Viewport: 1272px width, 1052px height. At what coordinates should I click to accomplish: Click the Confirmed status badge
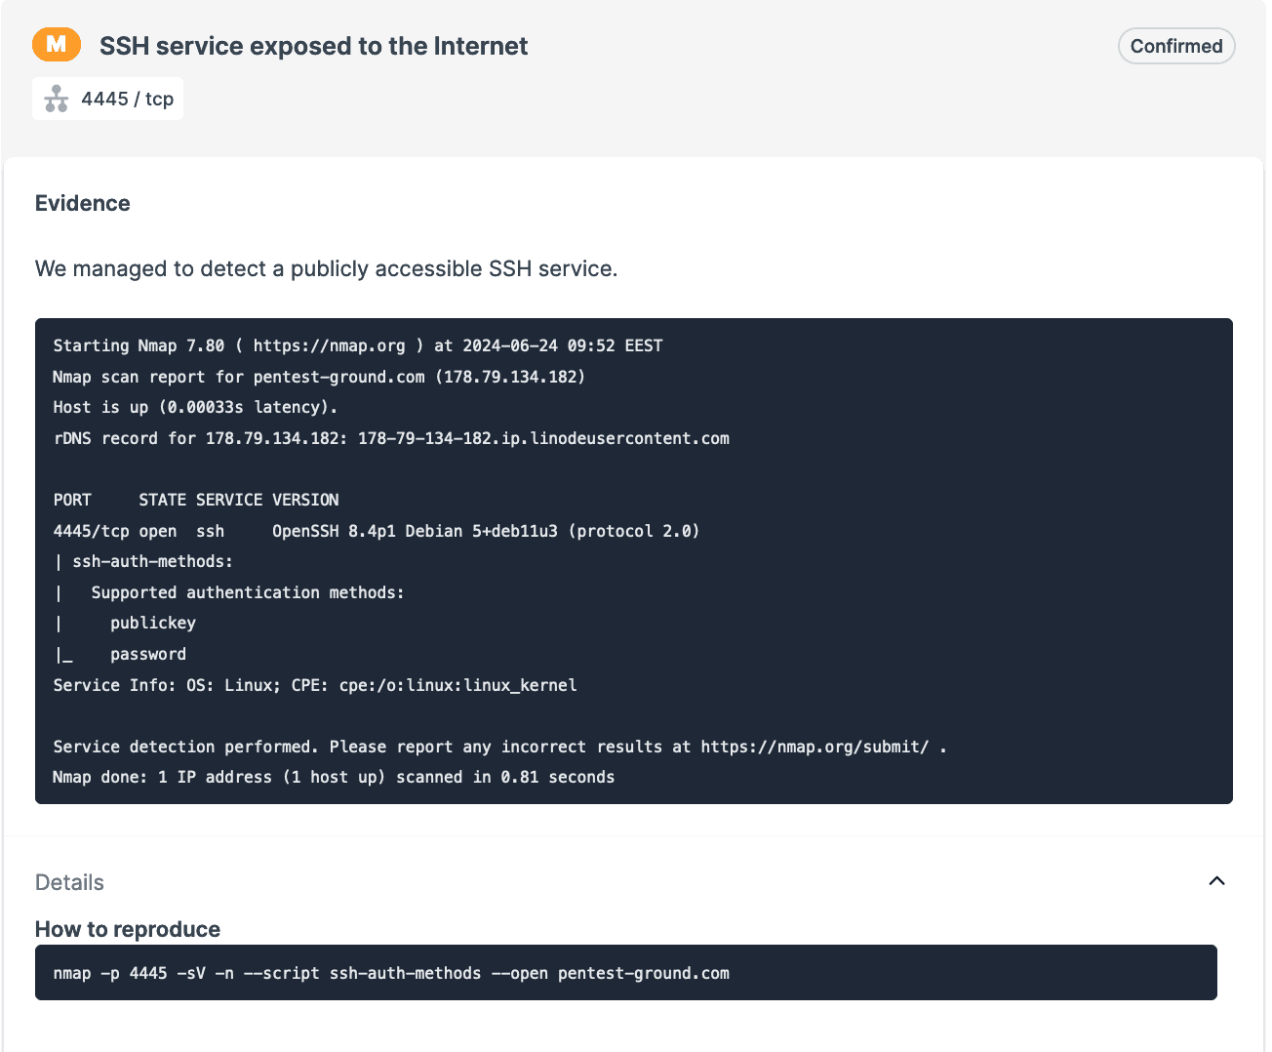point(1175,46)
